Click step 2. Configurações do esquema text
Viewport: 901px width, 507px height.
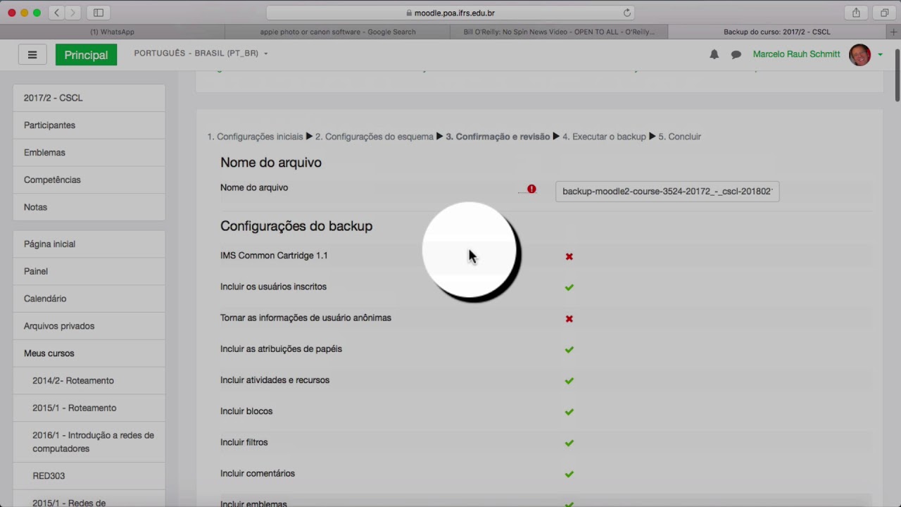click(374, 137)
